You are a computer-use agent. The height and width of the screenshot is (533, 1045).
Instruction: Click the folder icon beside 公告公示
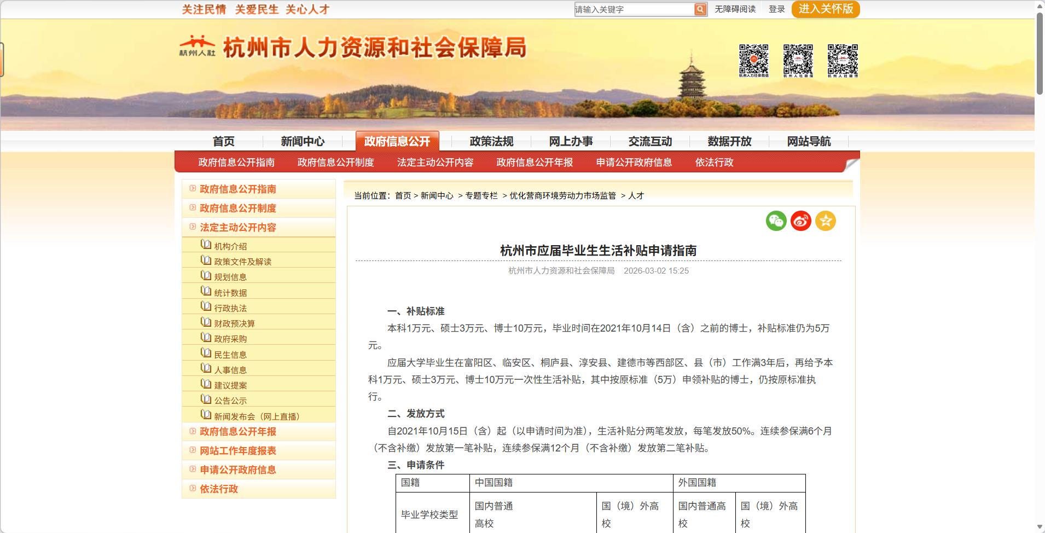[206, 399]
